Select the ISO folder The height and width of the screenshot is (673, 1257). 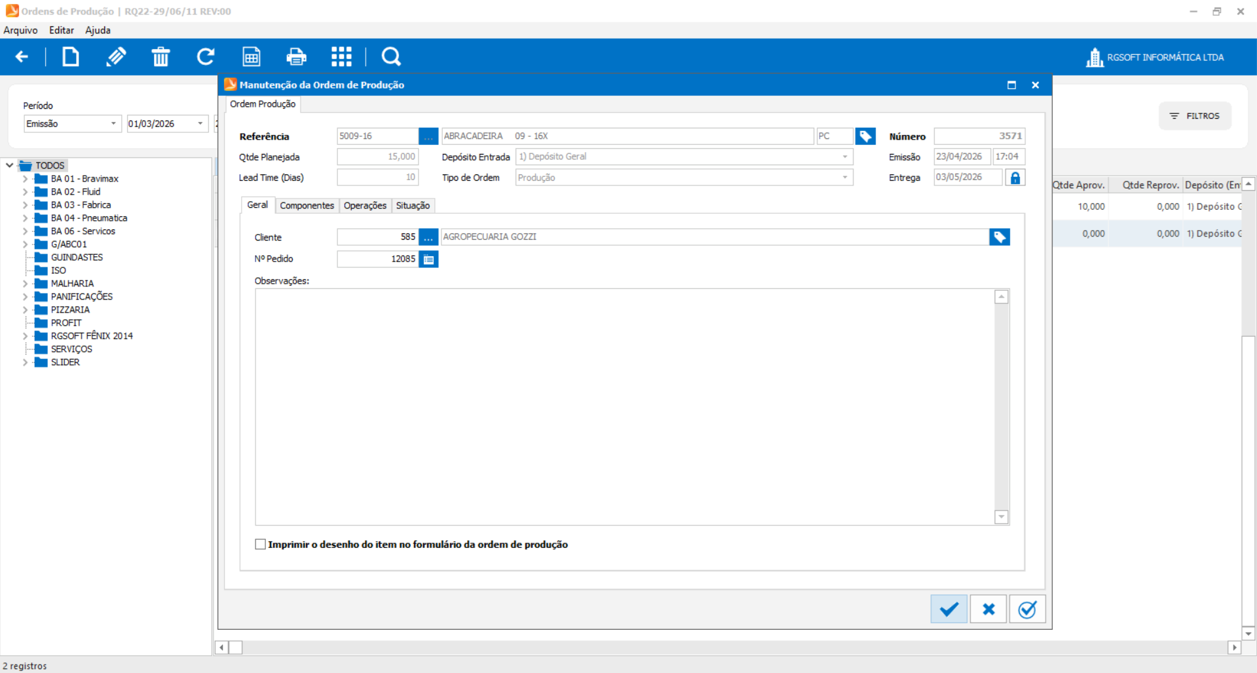[58, 271]
